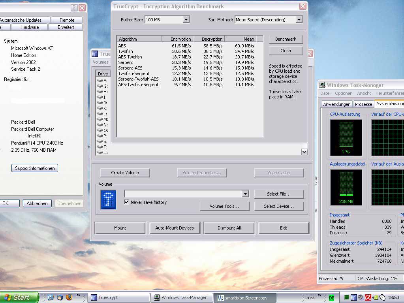Open the volume path dropdown
The image size is (404, 303).
point(245,194)
